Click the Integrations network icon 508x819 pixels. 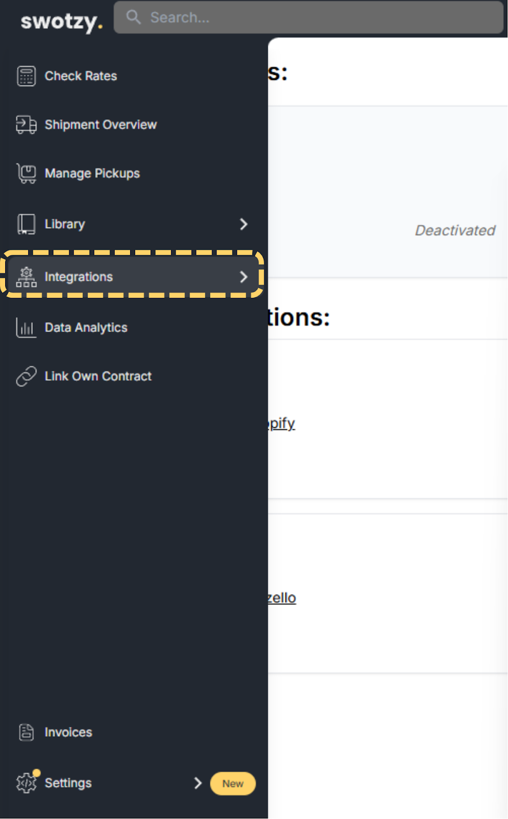coord(26,277)
